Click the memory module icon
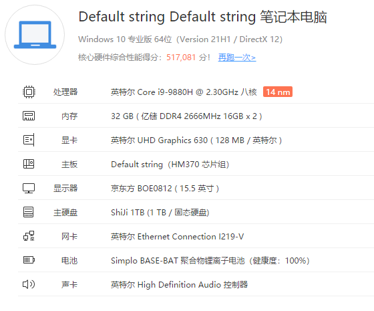This screenshot has width=374, height=311. click(29, 116)
